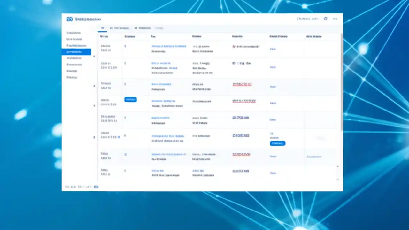
Task: Click the application logo icon top-left
Action: pos(70,19)
